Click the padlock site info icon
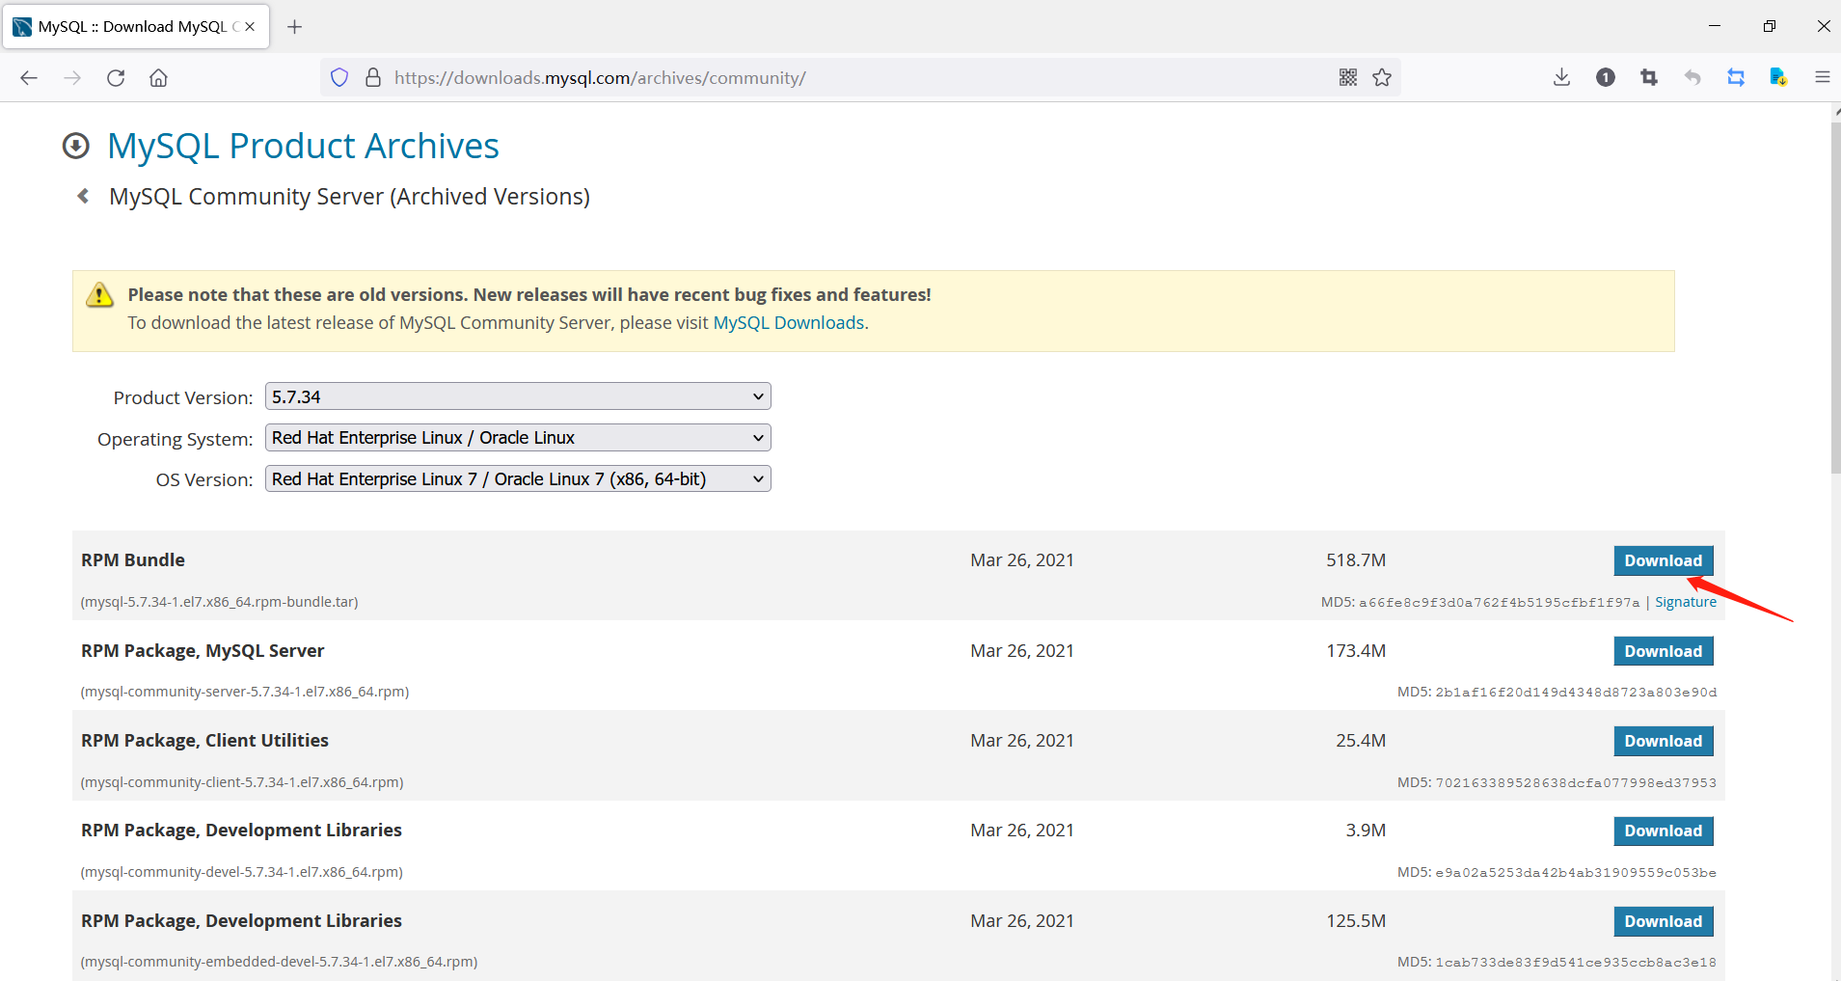 tap(373, 77)
